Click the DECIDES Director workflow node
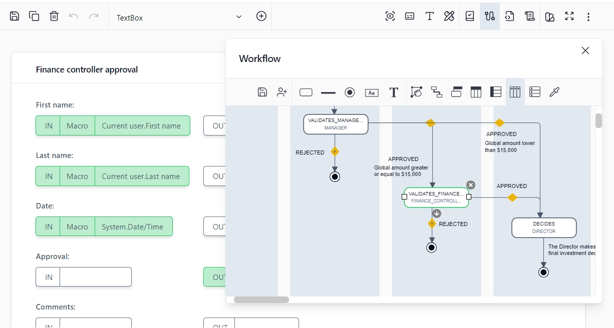This screenshot has width=614, height=328. 543,227
